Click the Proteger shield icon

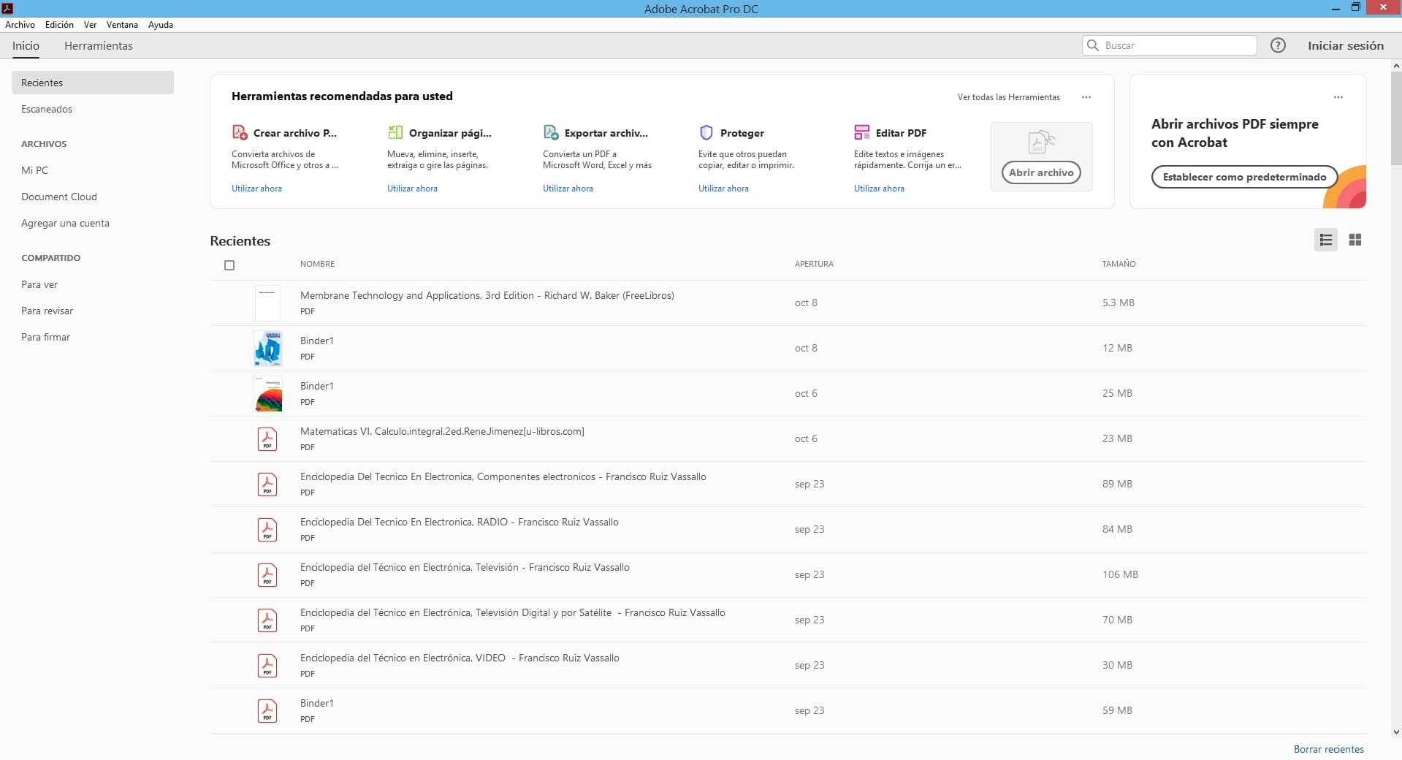point(706,132)
